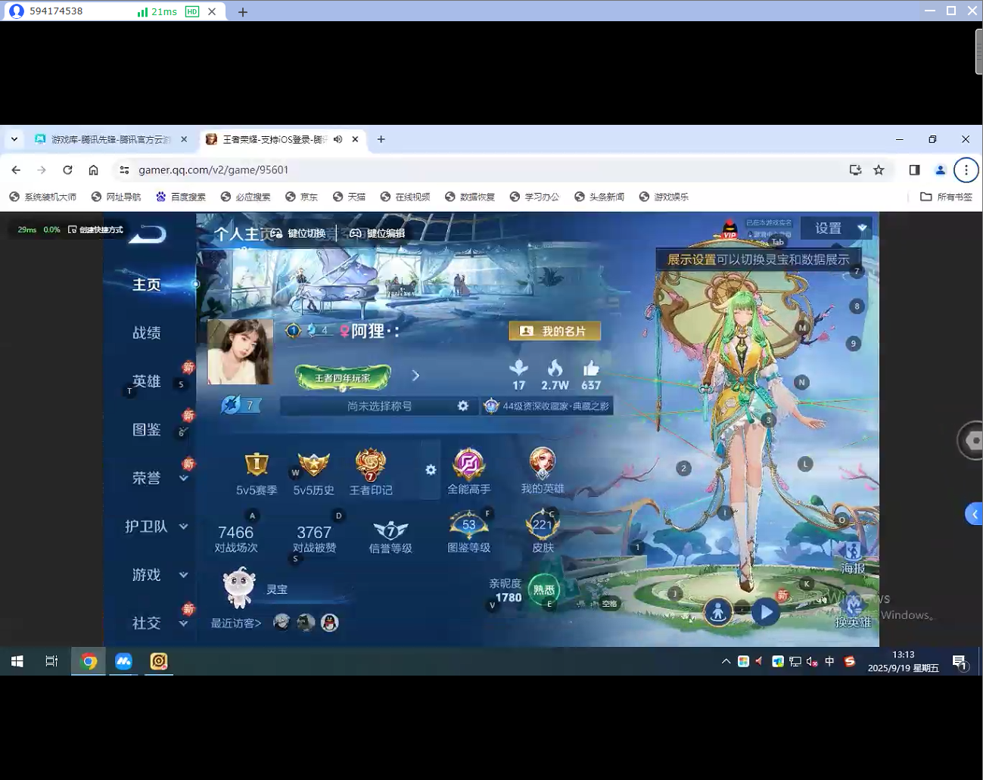The width and height of the screenshot is (983, 780).
Task: Click the 3767 对战被赞 stat
Action: point(314,539)
